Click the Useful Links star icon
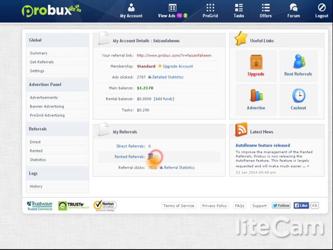 coord(241,39)
